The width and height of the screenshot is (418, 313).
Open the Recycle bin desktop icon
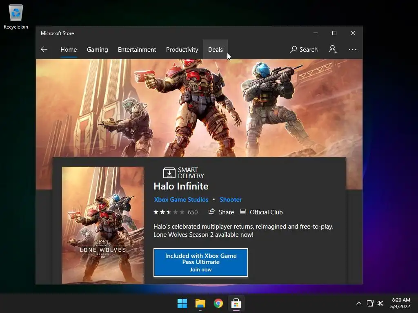coord(16,17)
